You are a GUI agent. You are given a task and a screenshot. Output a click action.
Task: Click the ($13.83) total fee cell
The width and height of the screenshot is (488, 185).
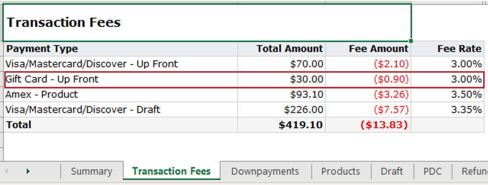368,125
